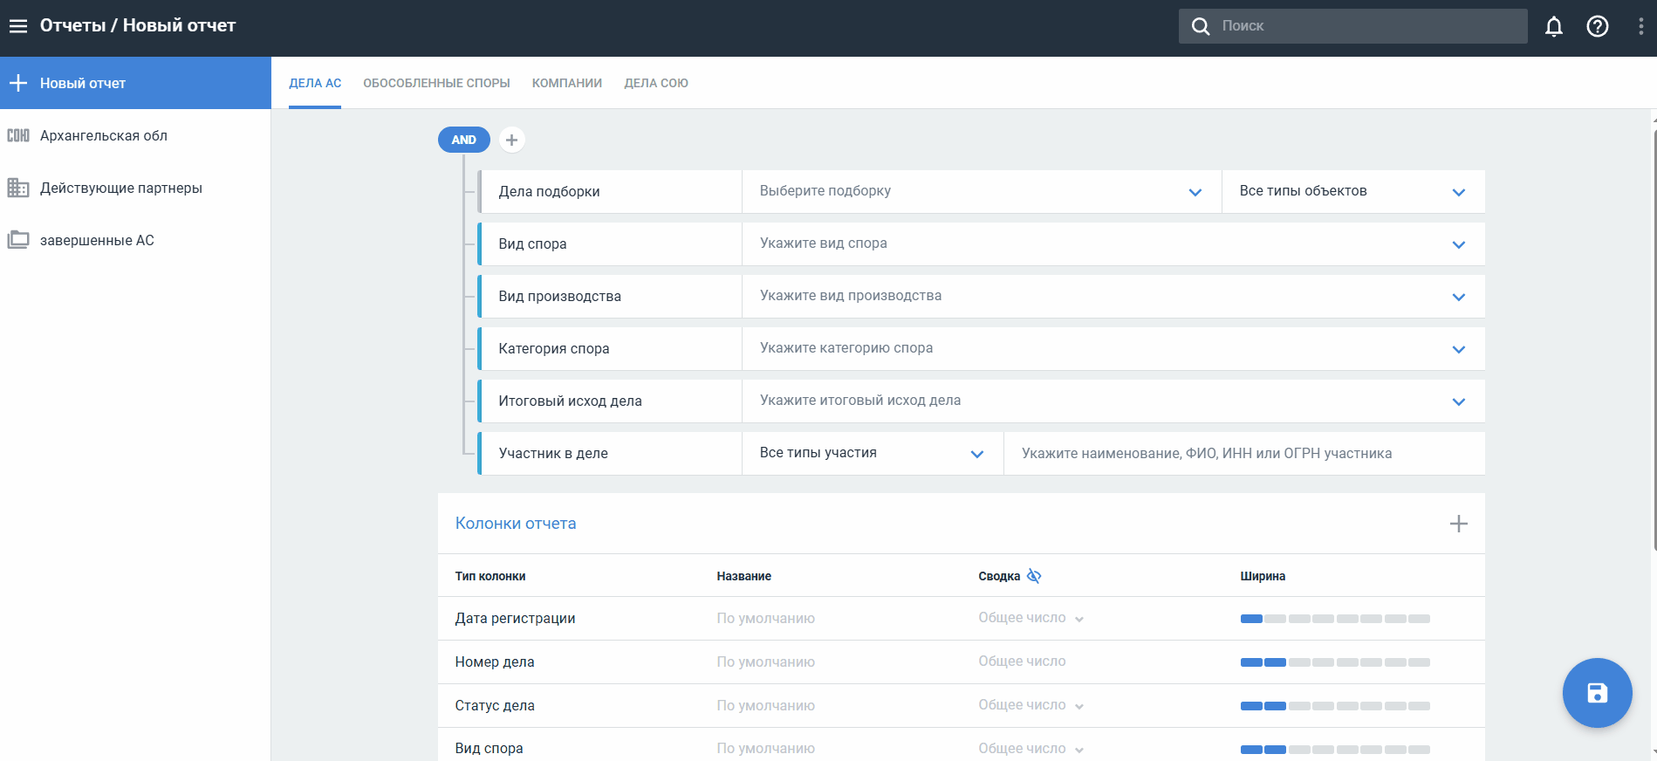
Task: Open the Архангельская обл report
Action: point(104,135)
